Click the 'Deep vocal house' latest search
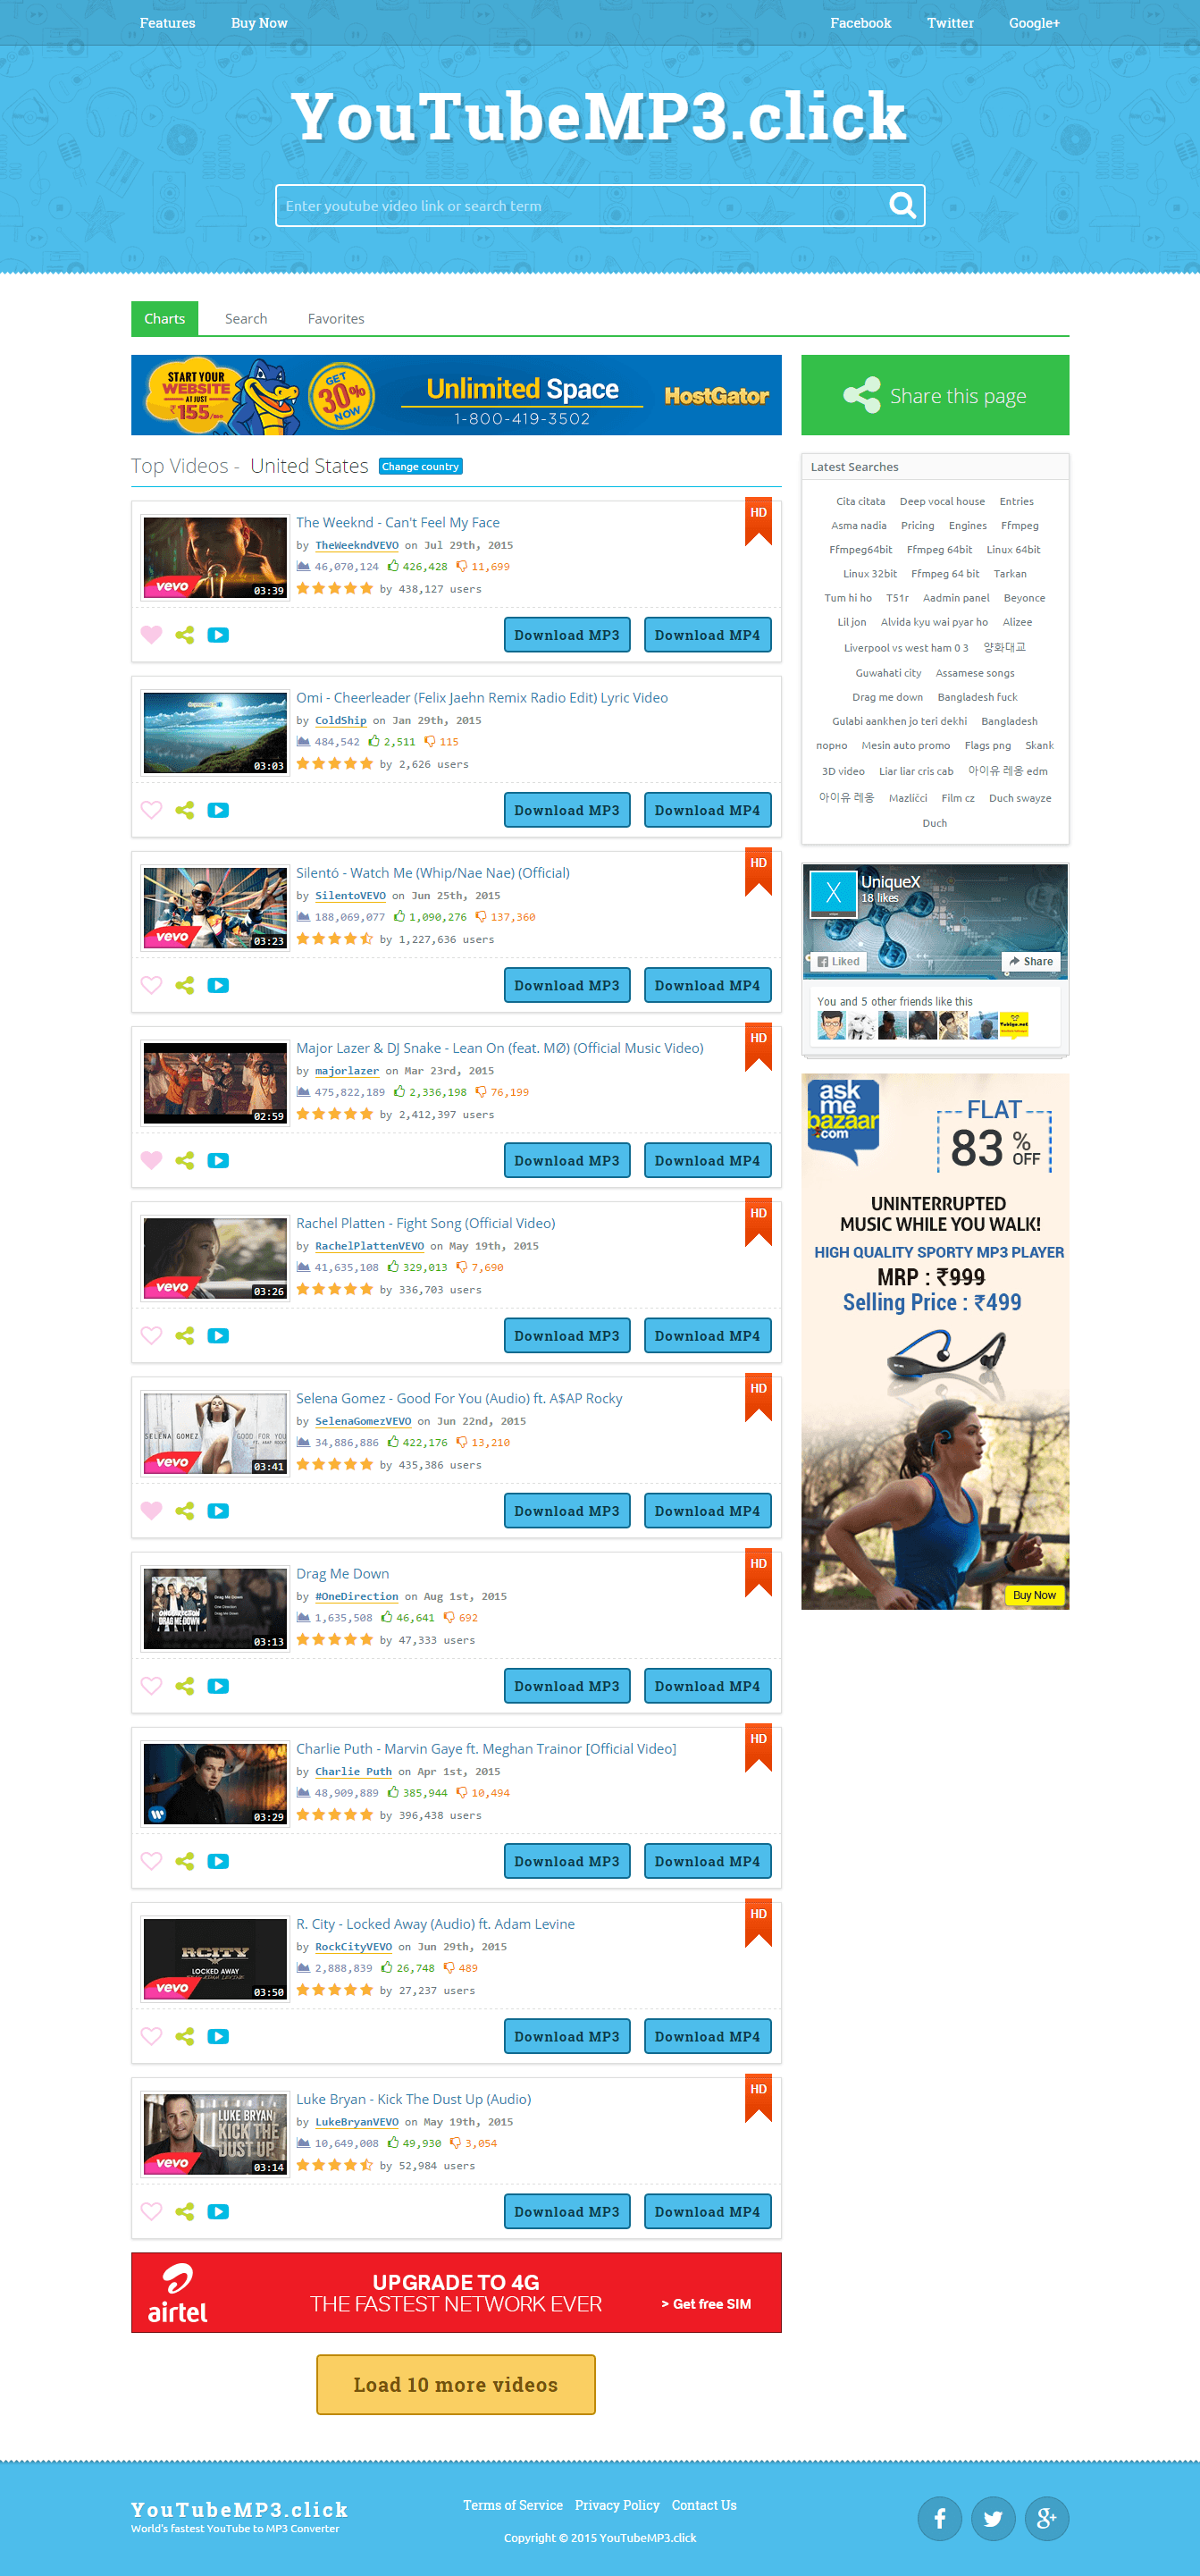Viewport: 1200px width, 2576px height. pyautogui.click(x=942, y=502)
